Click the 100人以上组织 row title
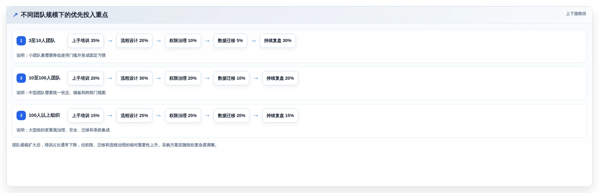Viewport: 599px width, 193px height. click(44, 115)
